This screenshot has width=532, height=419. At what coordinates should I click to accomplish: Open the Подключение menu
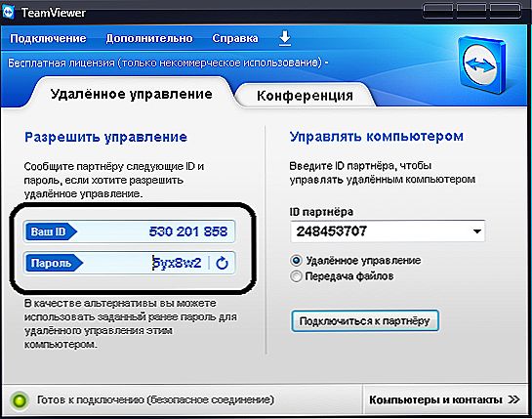(x=48, y=38)
